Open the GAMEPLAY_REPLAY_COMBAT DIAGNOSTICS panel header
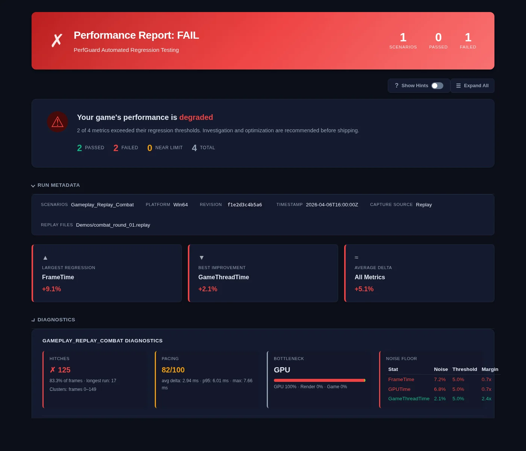This screenshot has height=451, width=526. (x=102, y=341)
